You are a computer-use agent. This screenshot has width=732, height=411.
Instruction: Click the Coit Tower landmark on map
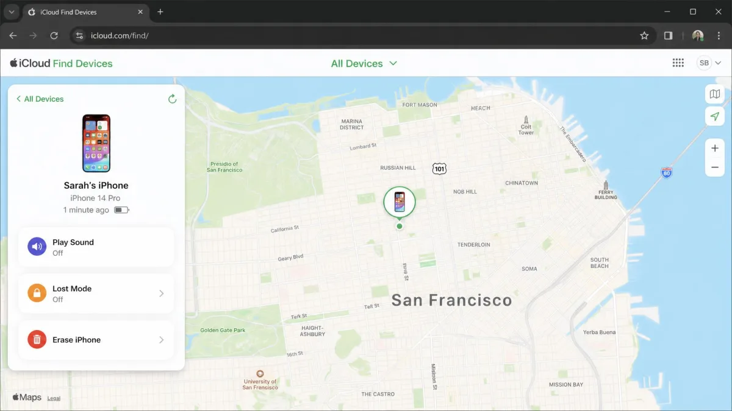pos(526,125)
